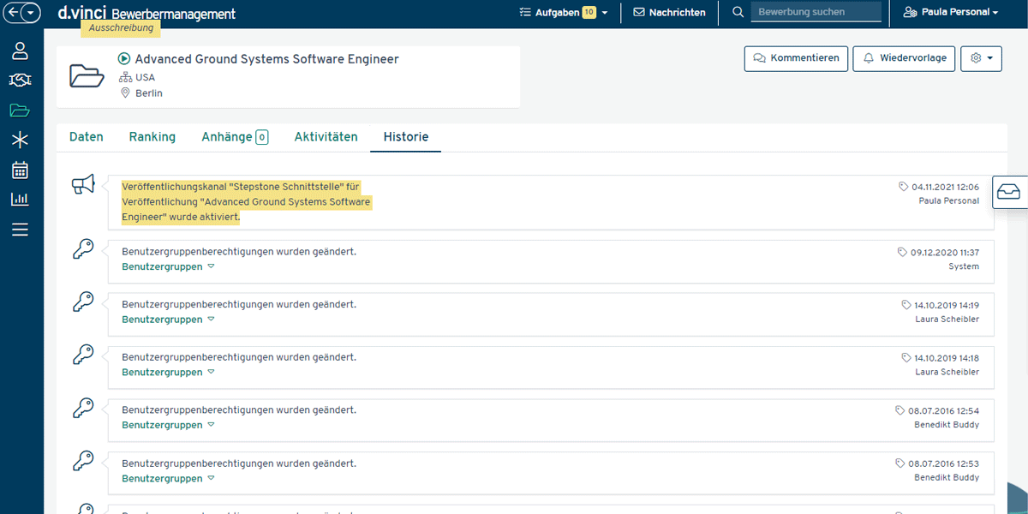Switch to the Ranking tab

pyautogui.click(x=152, y=137)
